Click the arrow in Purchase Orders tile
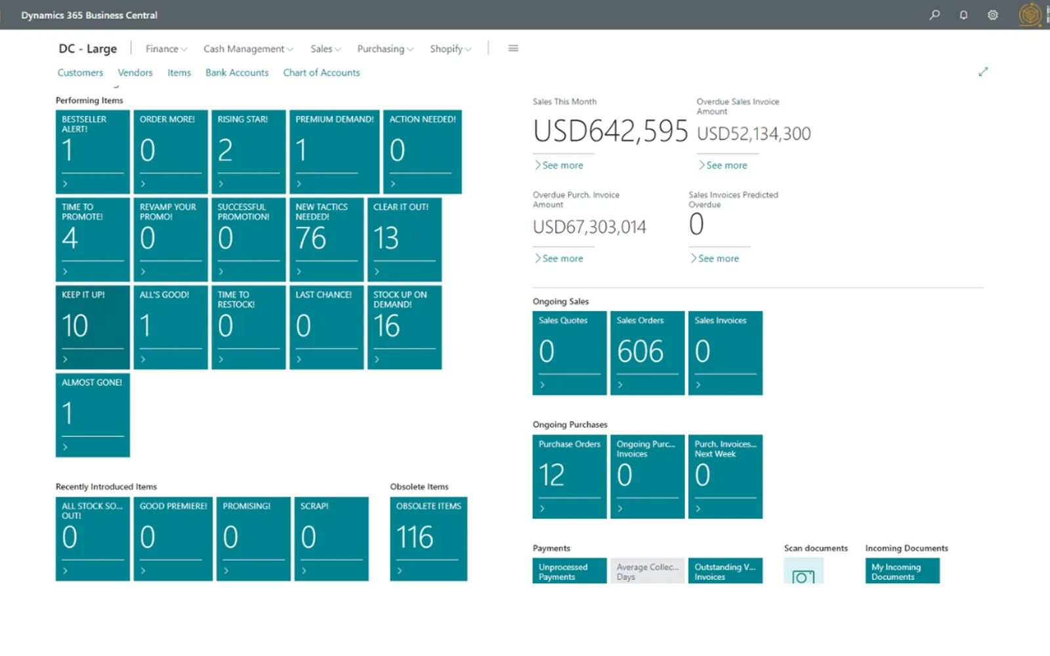The height and width of the screenshot is (656, 1050). 542,508
